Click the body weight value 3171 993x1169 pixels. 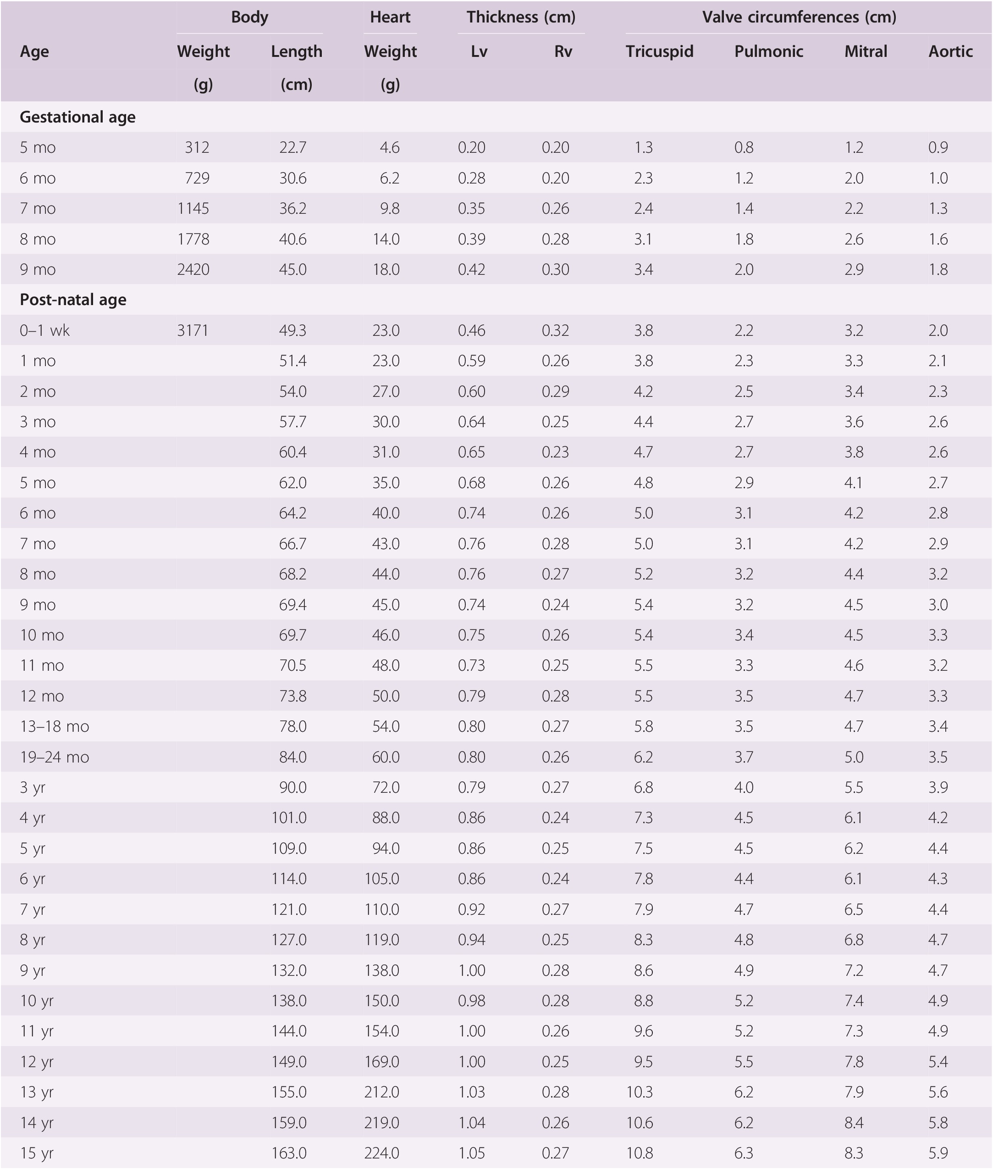point(193,331)
